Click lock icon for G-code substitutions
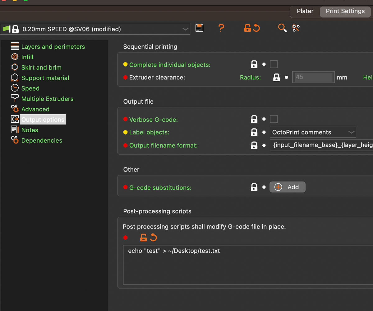The height and width of the screenshot is (311, 373). pos(254,187)
